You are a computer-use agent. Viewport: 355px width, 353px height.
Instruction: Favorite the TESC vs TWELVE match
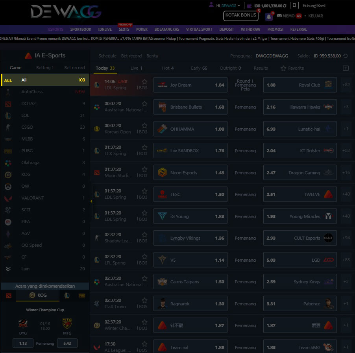coord(144,191)
